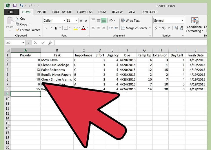Screen dimensions: 211x150
Task: Toggle Underline formatting
Action: click(x=56, y=28)
